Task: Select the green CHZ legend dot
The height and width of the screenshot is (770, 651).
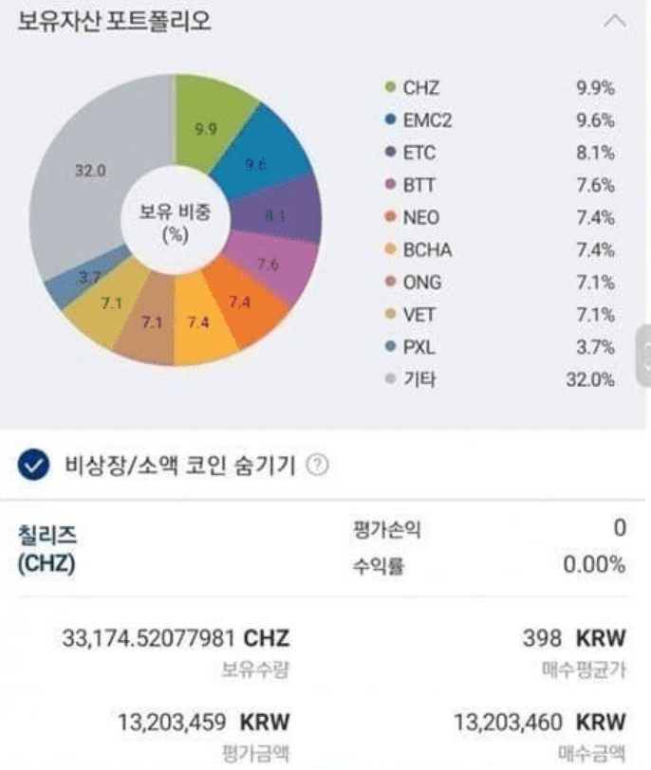Action: (391, 87)
